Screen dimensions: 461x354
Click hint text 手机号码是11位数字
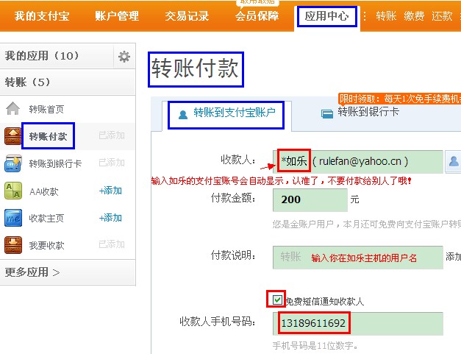click(315, 345)
